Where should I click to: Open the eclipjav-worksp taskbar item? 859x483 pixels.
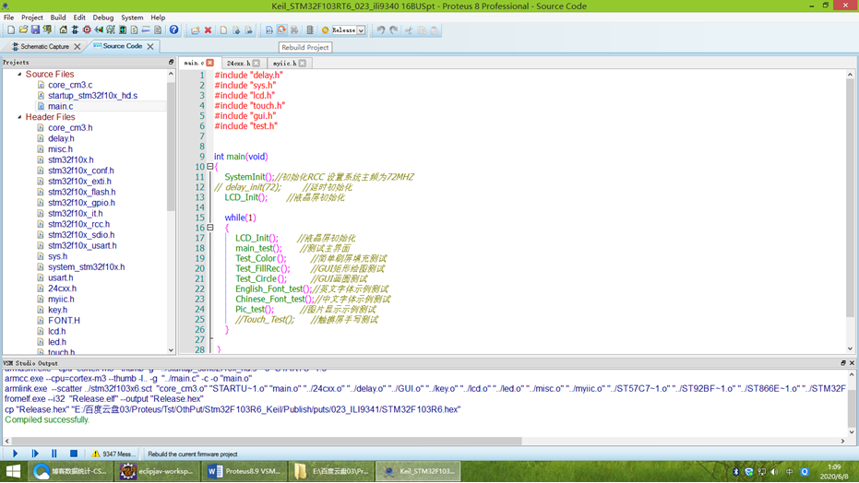[157, 471]
